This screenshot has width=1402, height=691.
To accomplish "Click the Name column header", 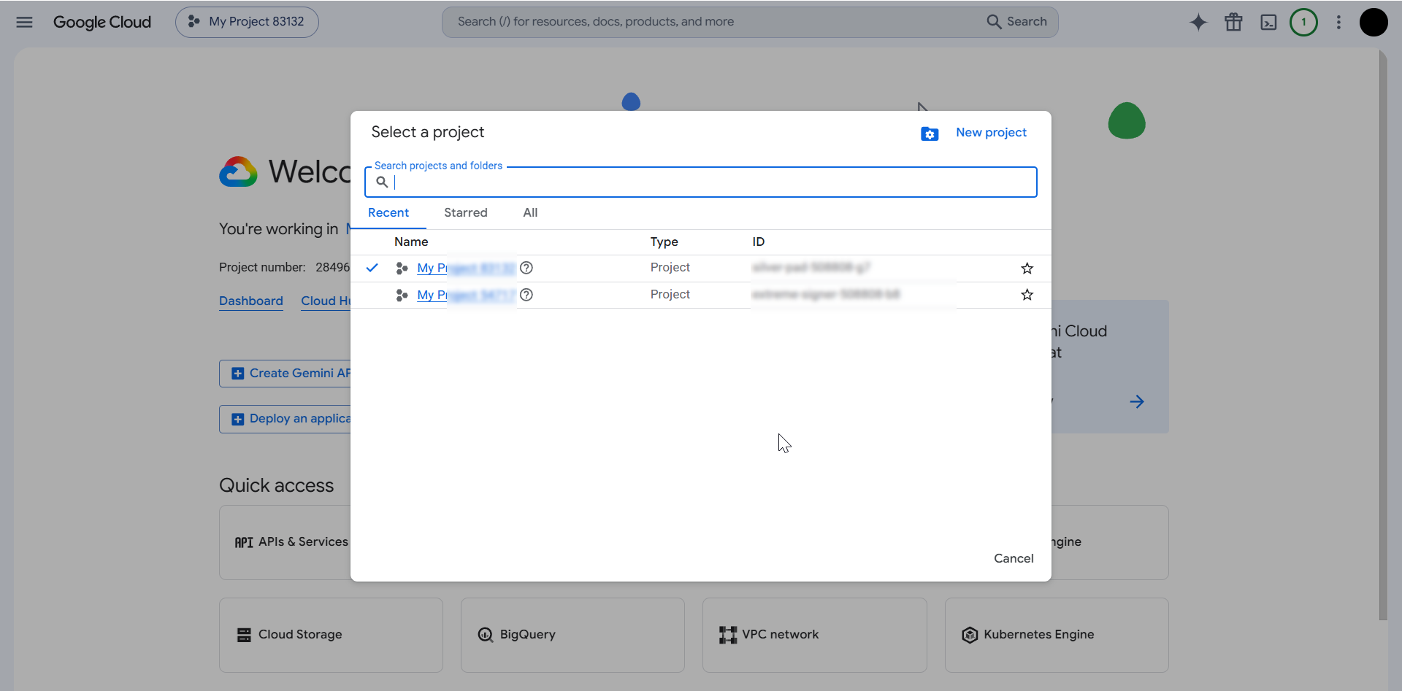I will 411,242.
